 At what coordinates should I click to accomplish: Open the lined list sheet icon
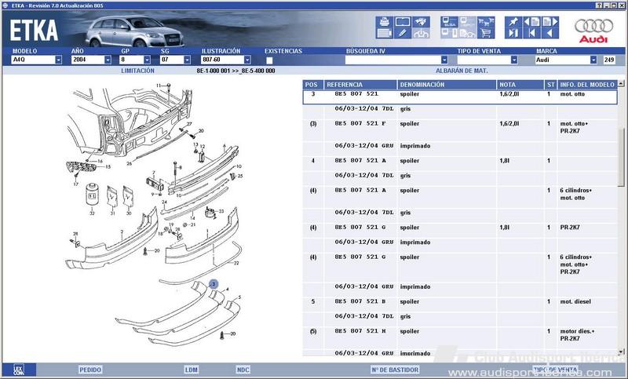pos(384,33)
